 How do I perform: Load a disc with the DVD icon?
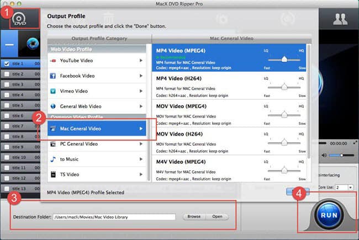point(19,19)
